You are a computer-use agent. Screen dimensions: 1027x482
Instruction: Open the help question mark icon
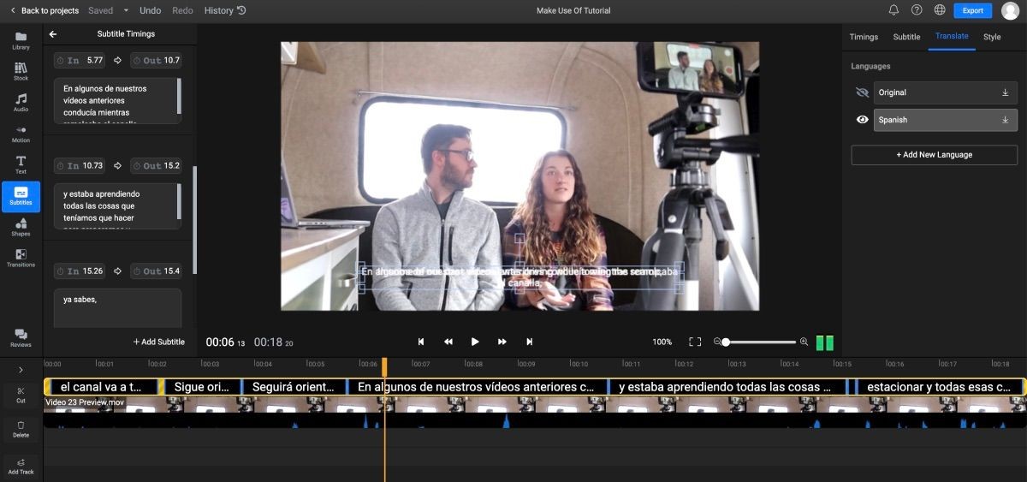917,10
